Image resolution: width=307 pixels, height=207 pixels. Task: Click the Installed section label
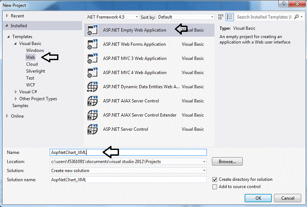(x=19, y=26)
